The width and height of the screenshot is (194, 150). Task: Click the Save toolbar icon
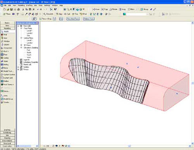coord(11,9)
